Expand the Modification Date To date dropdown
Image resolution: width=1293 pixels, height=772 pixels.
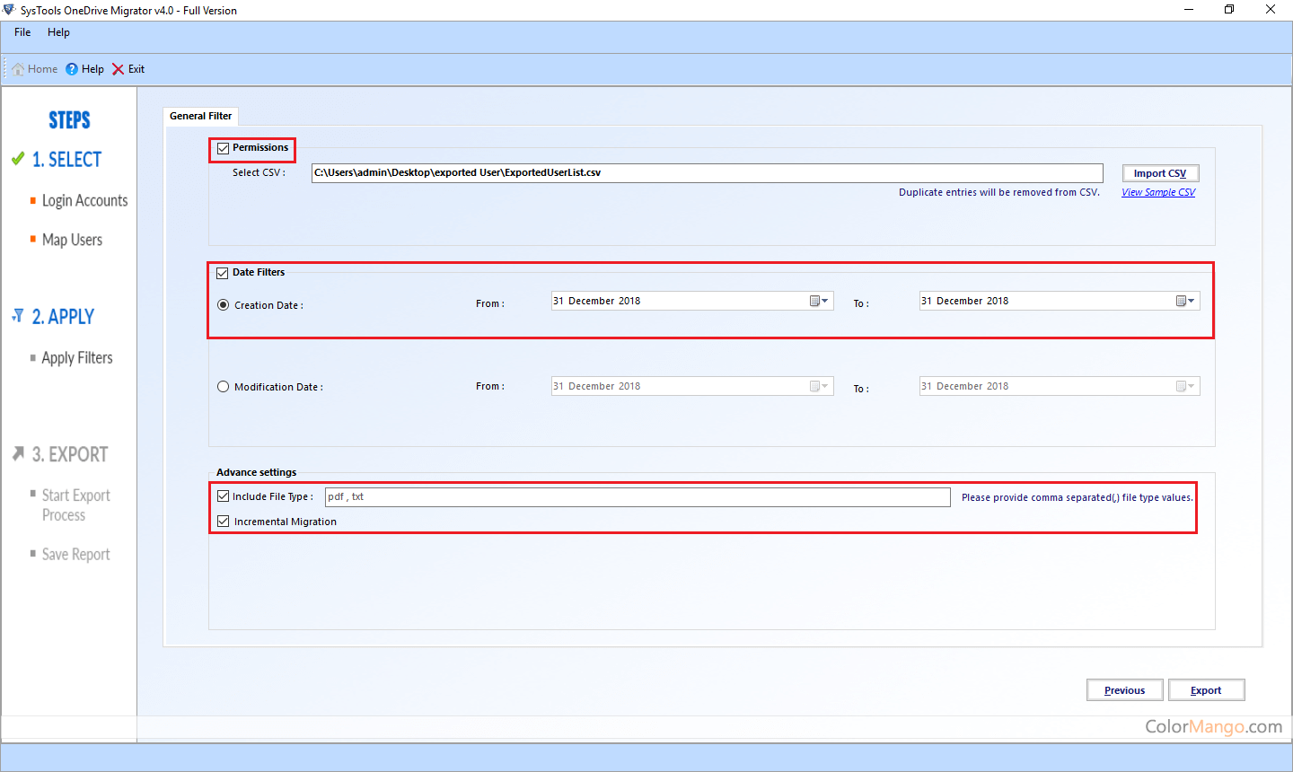[1186, 386]
